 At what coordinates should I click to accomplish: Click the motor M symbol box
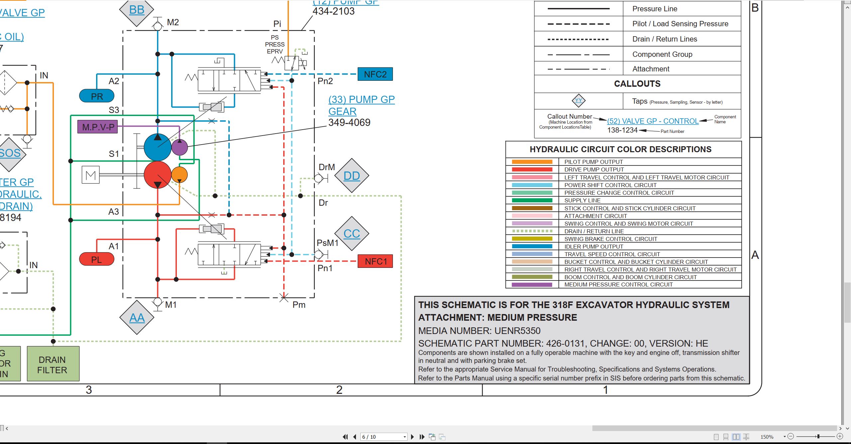91,175
